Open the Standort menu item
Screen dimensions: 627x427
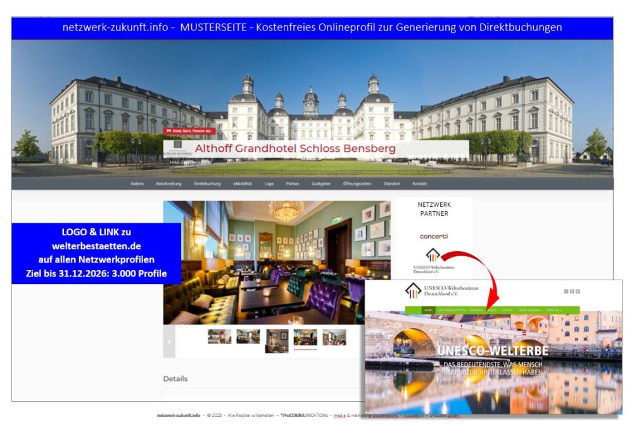tap(392, 183)
